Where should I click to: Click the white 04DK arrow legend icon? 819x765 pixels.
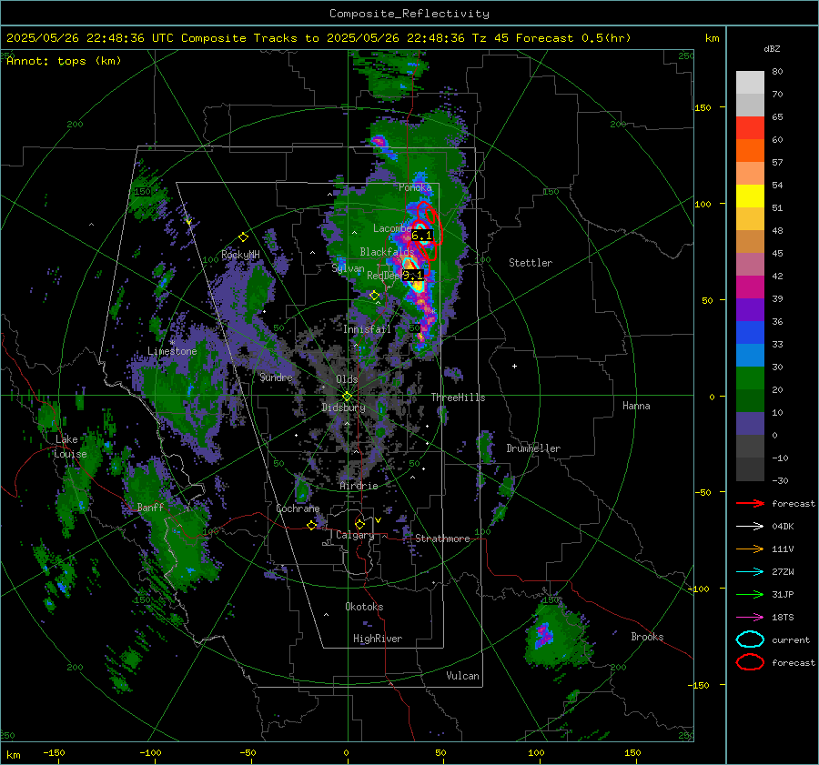point(750,526)
